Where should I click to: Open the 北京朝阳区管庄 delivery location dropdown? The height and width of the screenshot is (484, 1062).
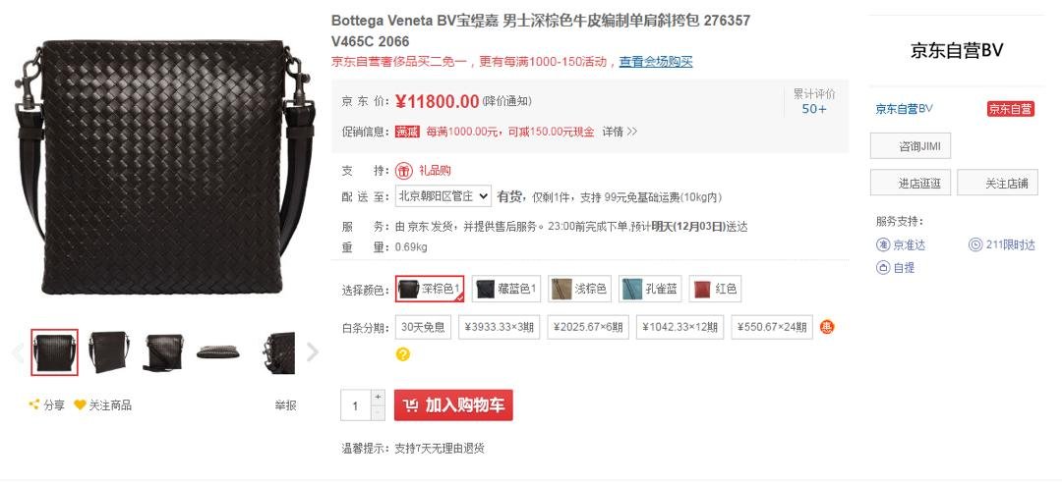(x=442, y=196)
